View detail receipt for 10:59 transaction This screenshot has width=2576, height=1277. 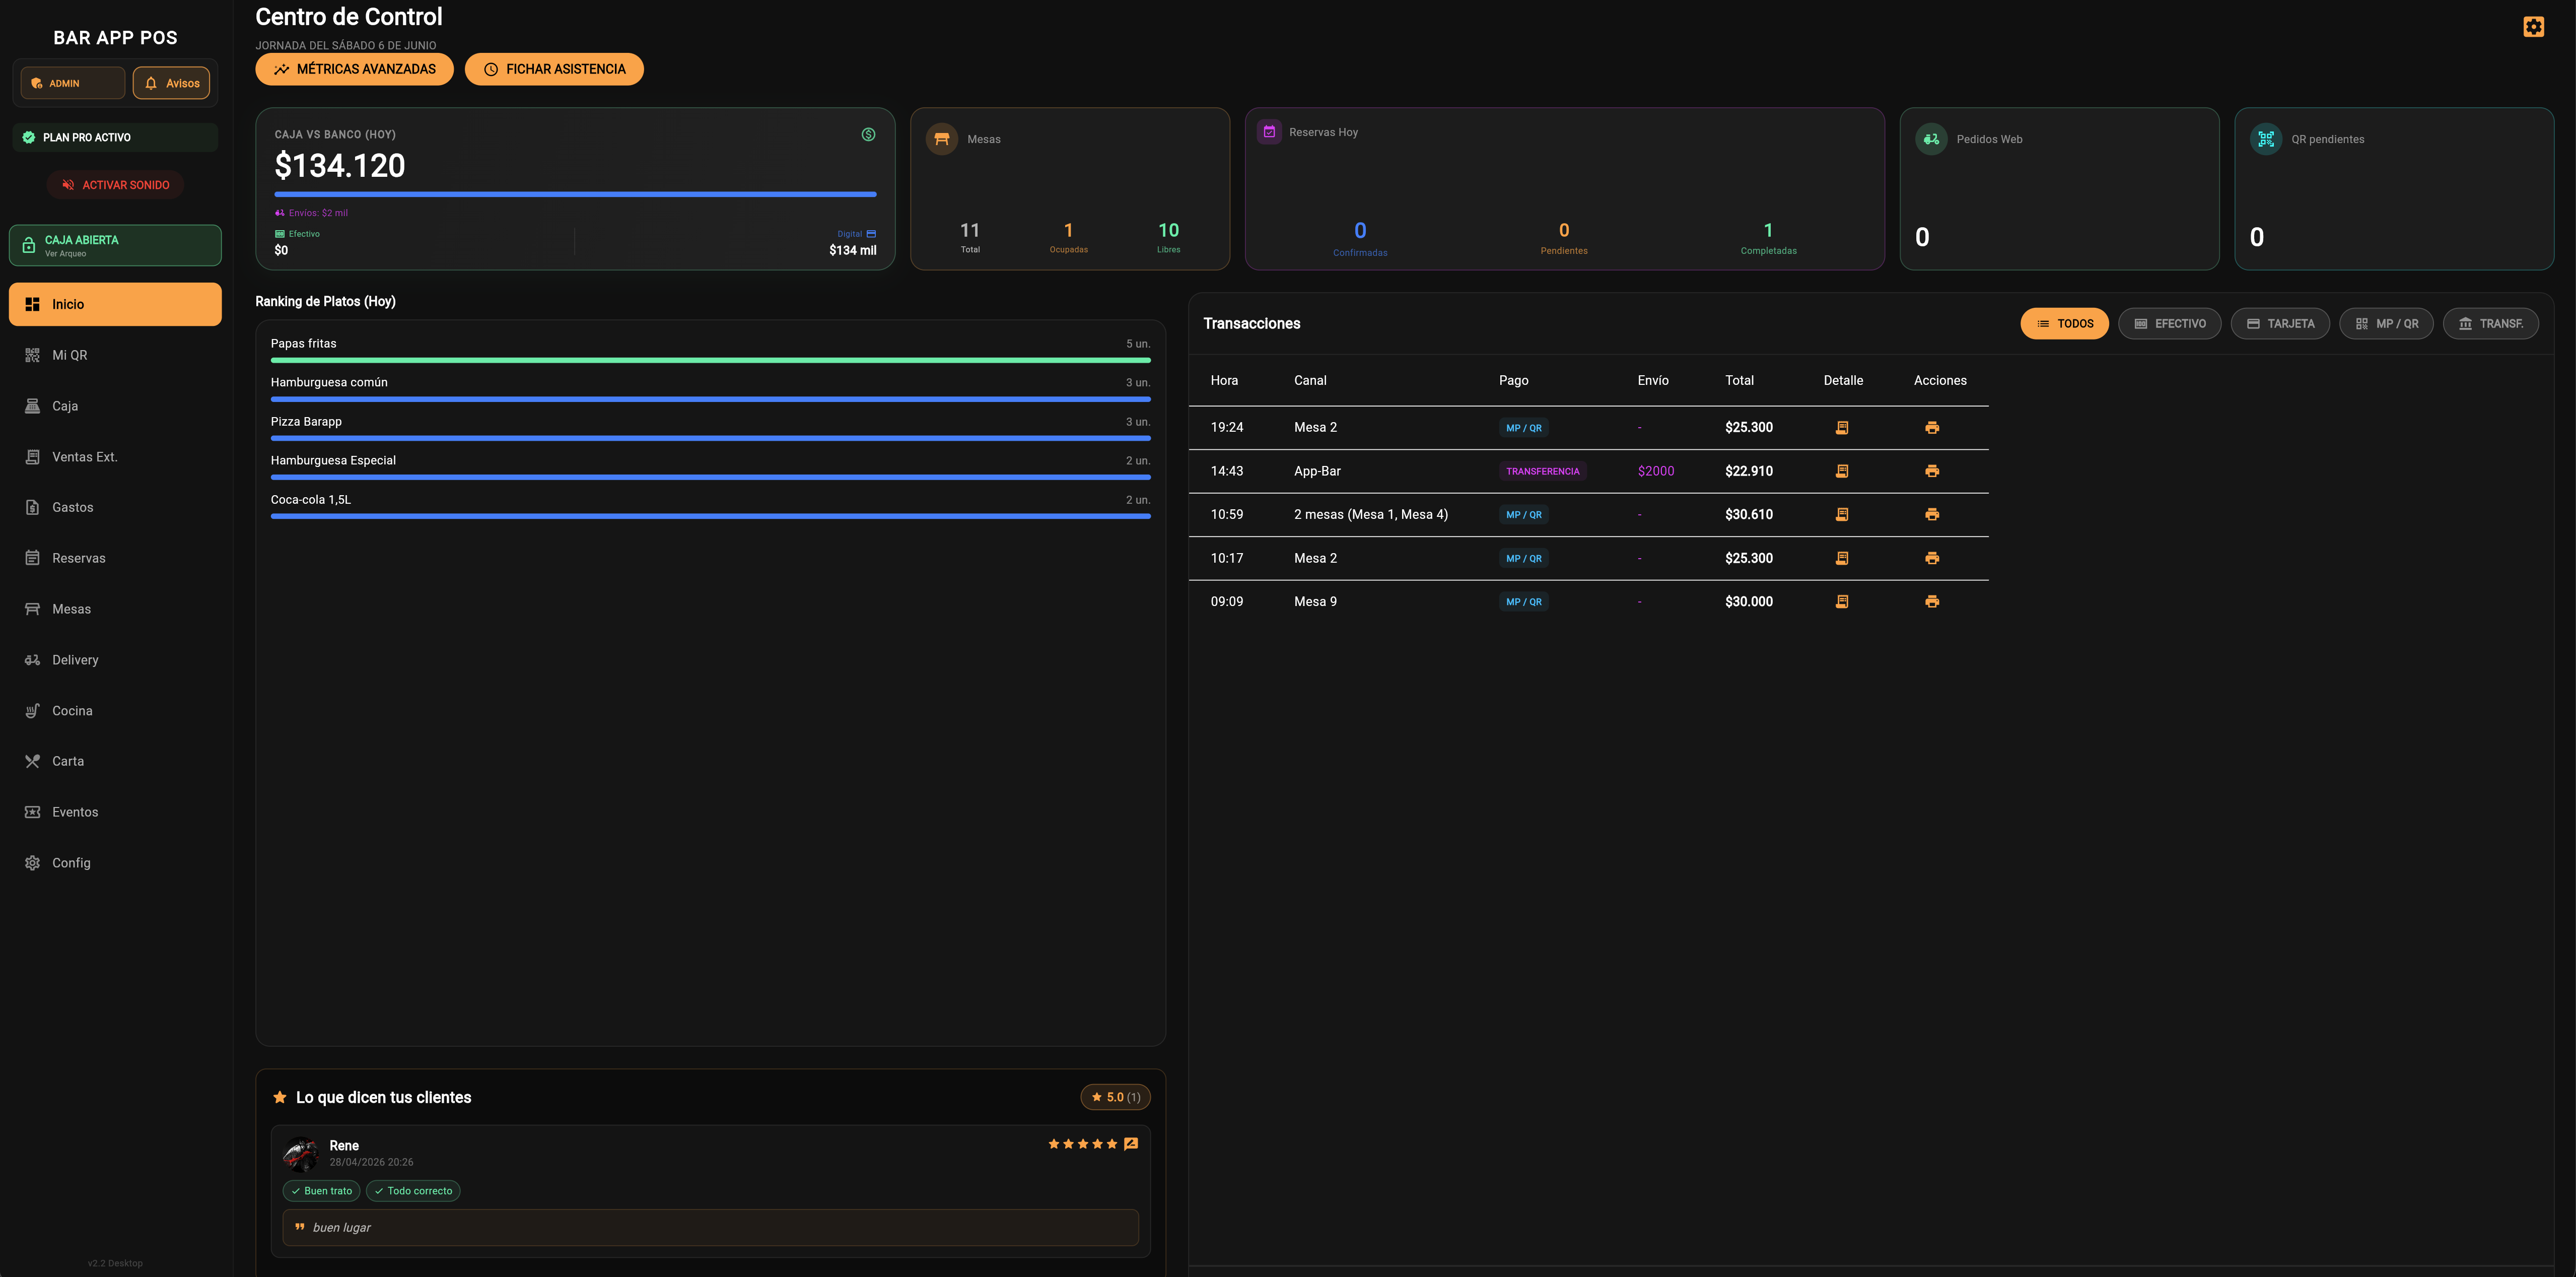[x=1842, y=515]
